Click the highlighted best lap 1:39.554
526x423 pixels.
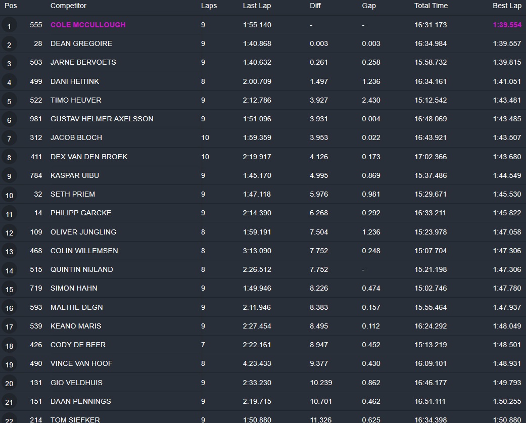pos(507,25)
